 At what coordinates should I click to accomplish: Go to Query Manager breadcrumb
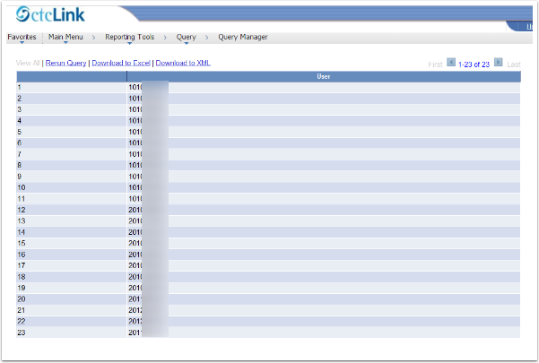pyautogui.click(x=243, y=37)
